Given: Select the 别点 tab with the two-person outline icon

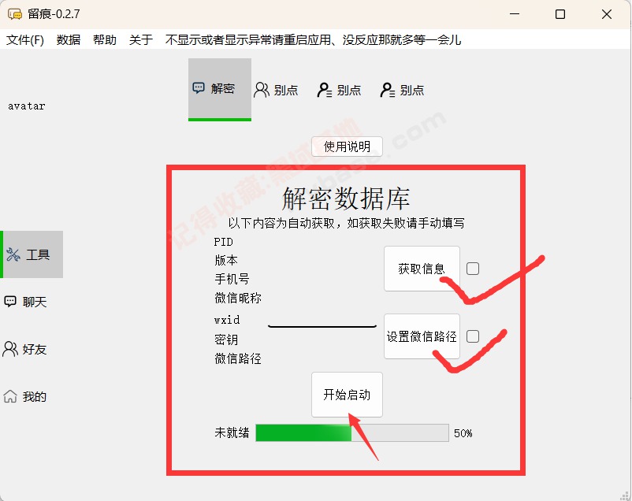Looking at the screenshot, I should [x=277, y=90].
